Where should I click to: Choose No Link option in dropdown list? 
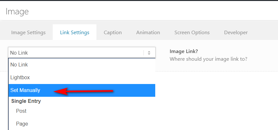[82, 65]
